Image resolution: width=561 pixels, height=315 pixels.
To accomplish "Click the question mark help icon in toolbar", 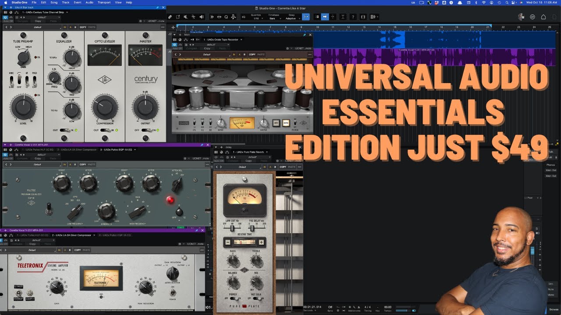I will point(352,17).
